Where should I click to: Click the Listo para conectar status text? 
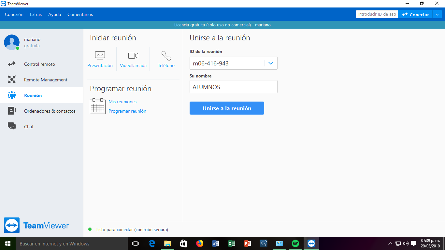point(132,229)
